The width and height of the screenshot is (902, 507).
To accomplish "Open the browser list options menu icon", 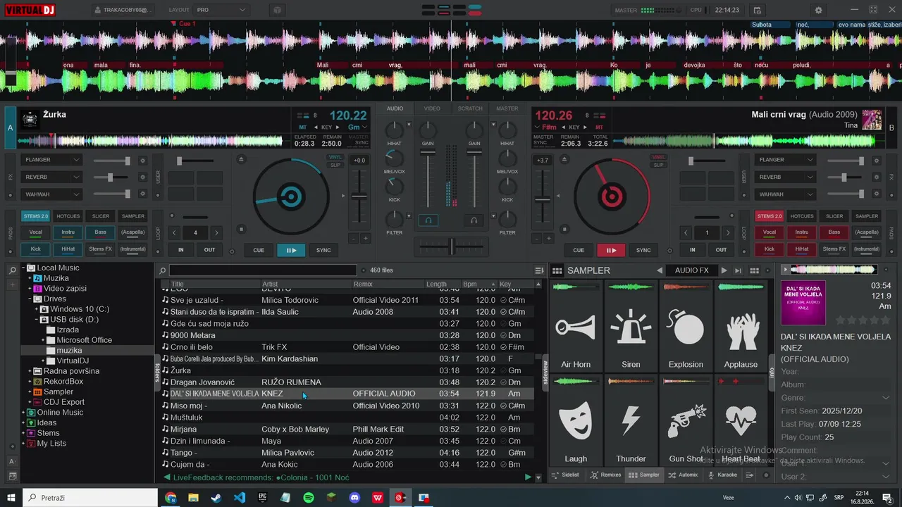I will (x=539, y=270).
